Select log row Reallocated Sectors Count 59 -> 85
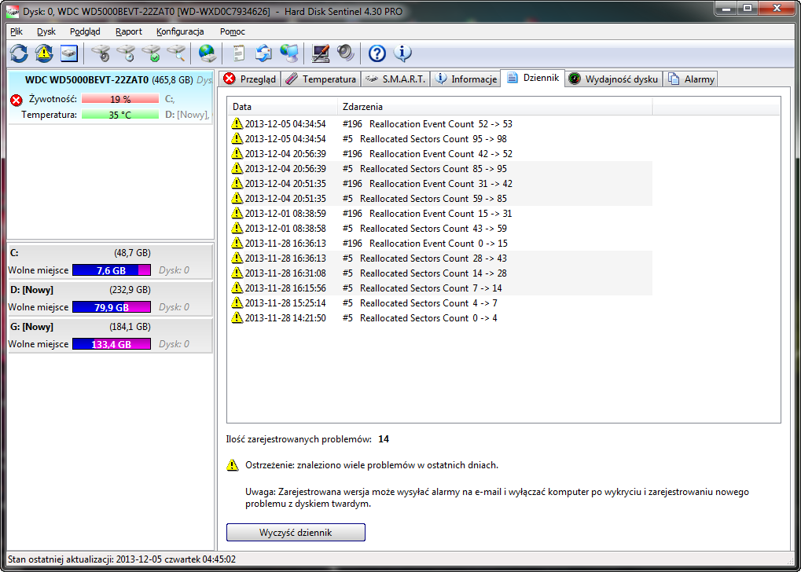Viewport: 801px width, 572px height. [440, 198]
